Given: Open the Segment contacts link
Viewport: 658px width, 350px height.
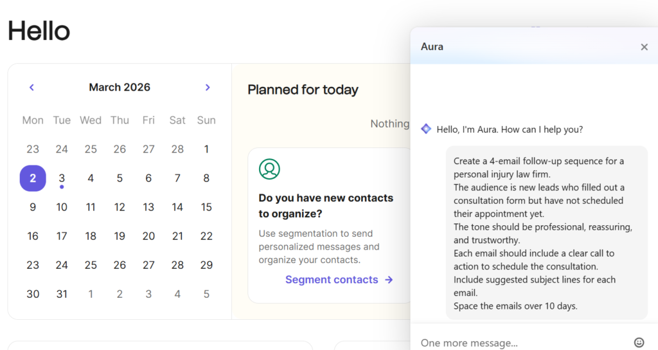Looking at the screenshot, I should pos(332,279).
